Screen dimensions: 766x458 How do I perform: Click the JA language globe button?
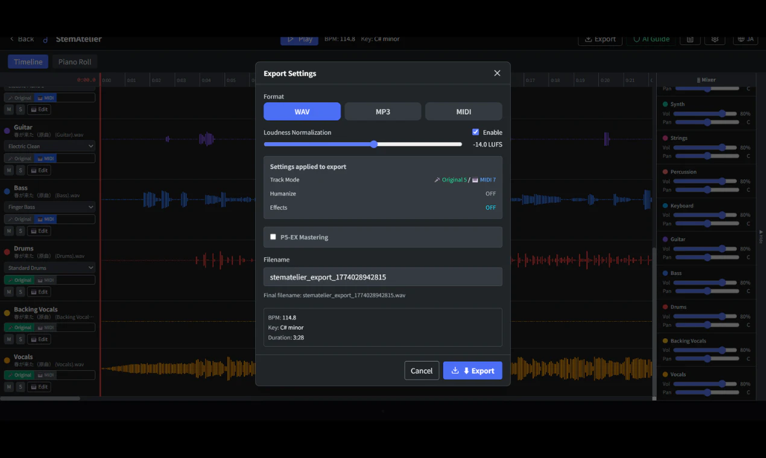pos(746,39)
